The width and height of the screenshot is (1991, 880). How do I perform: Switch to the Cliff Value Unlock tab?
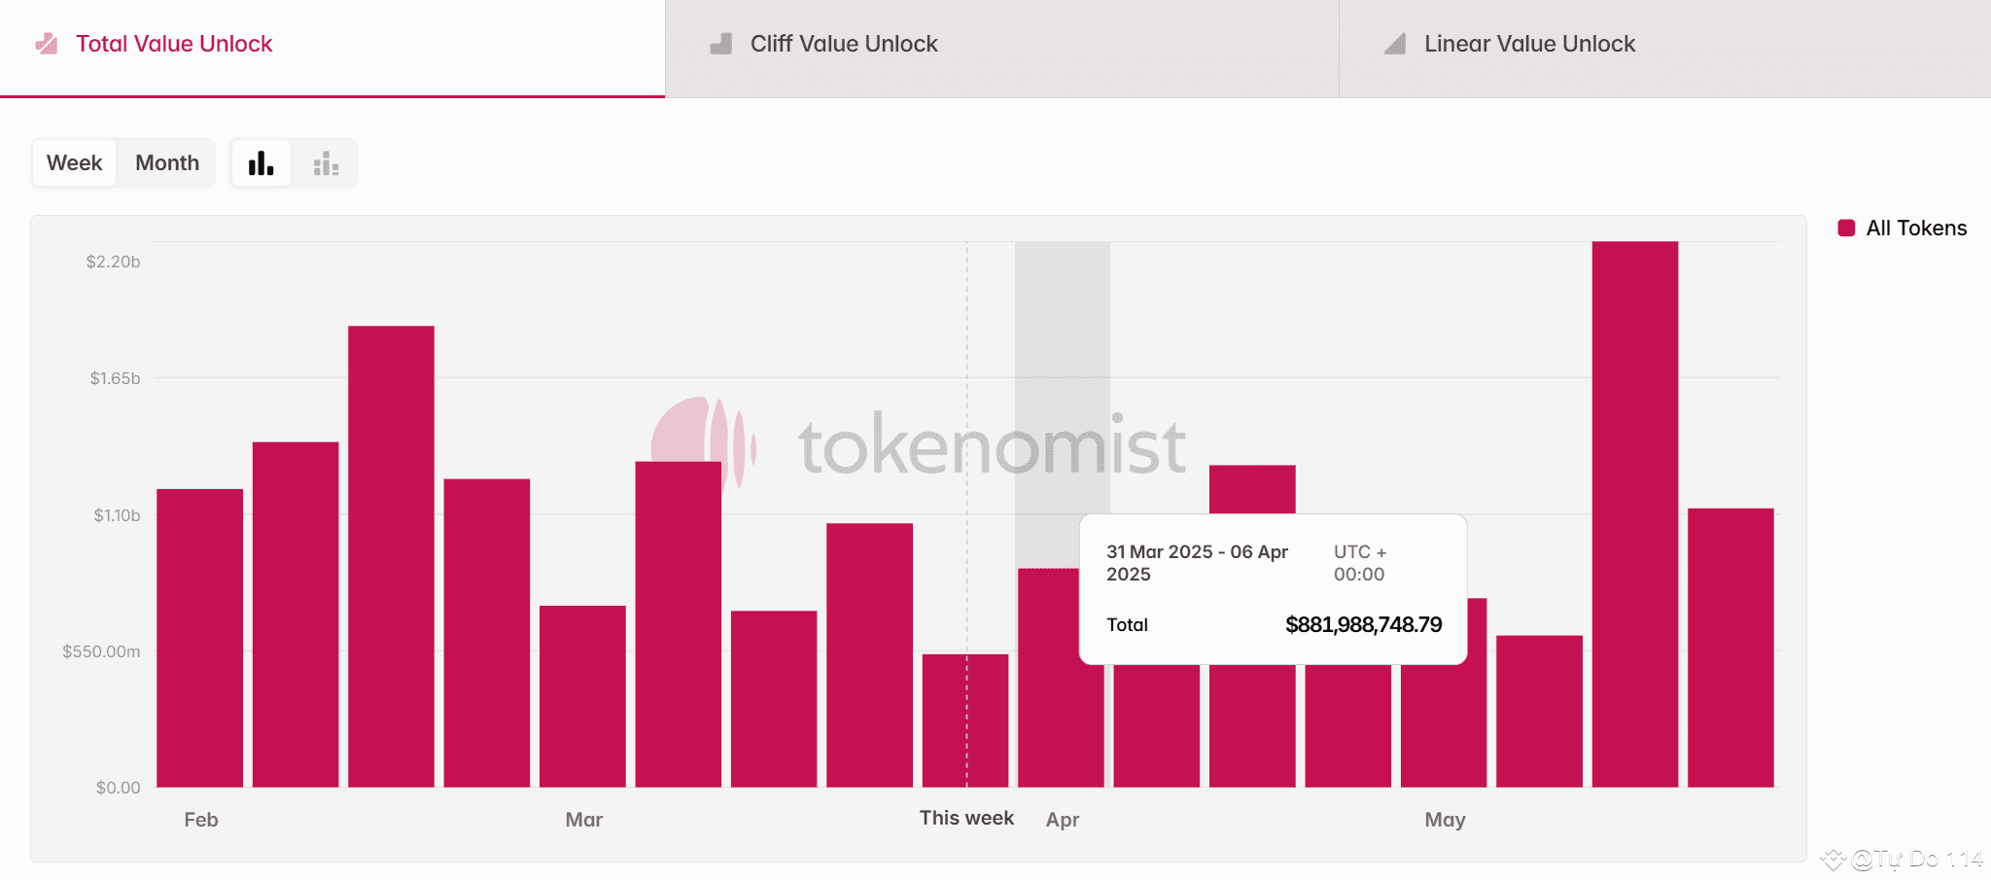pos(843,43)
